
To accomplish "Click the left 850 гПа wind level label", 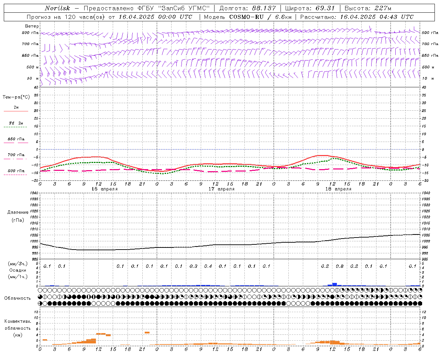I will point(30,55).
